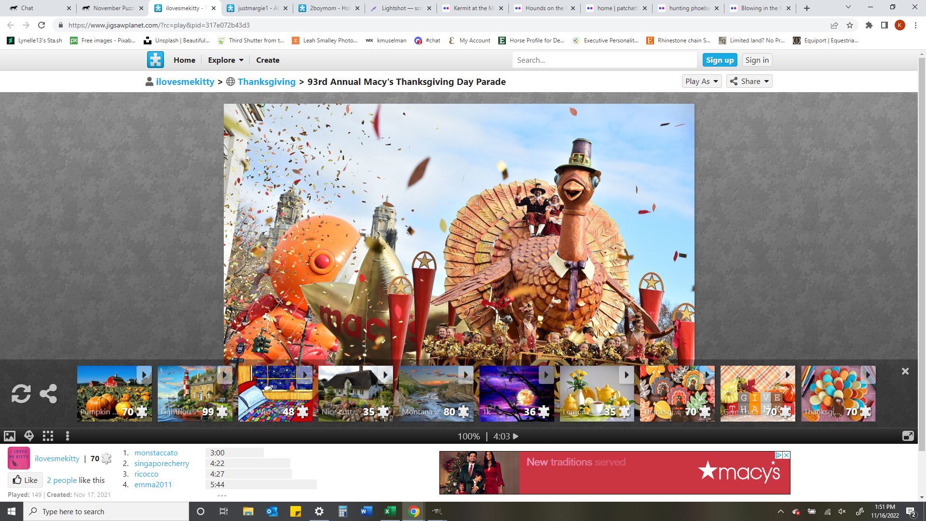
Task: Switch to Kermit at the Macy's tab
Action: (473, 8)
